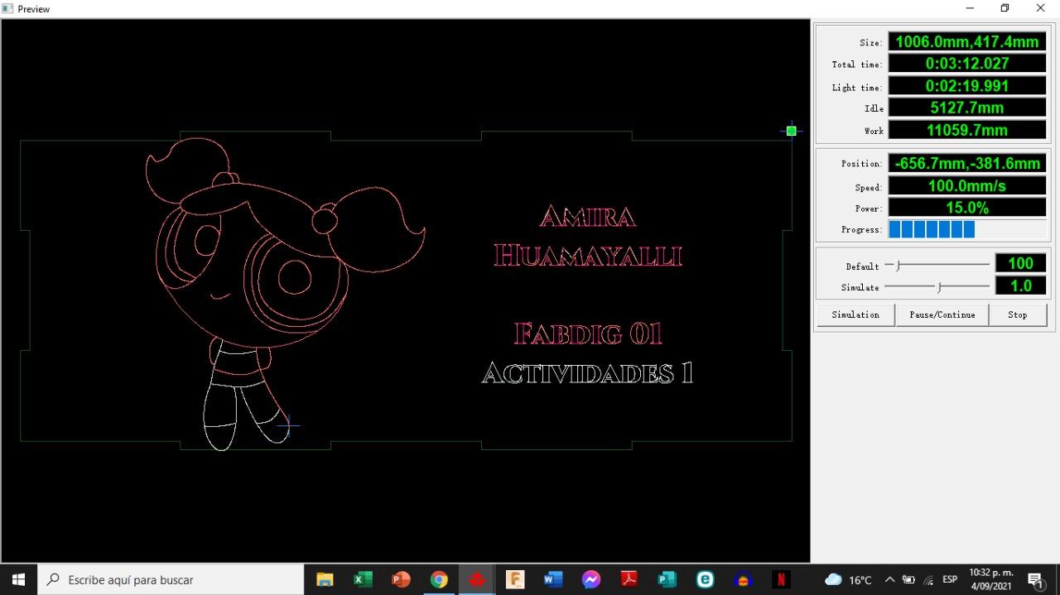Open the Windows Start menu
This screenshot has width=1060, height=595.
pos(18,579)
